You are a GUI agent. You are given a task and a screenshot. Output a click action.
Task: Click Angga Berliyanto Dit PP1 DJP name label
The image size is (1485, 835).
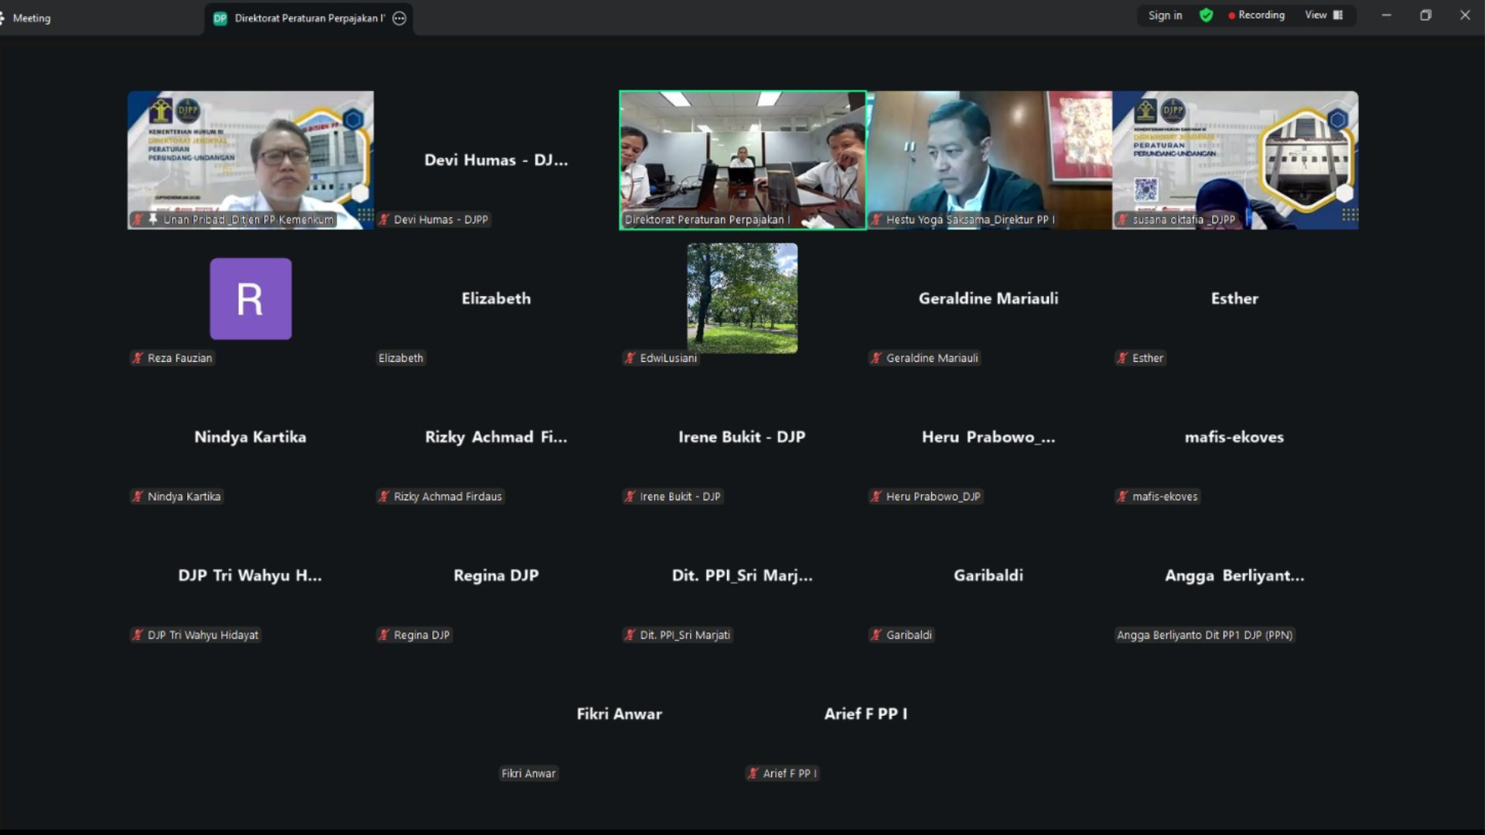(x=1204, y=635)
